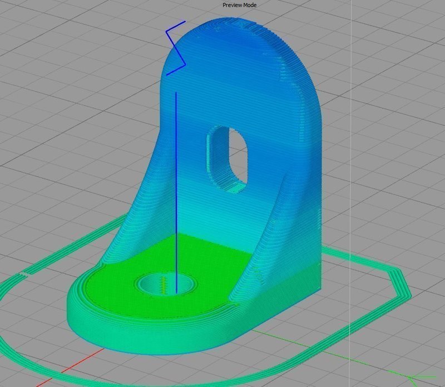Click the "Preview Mode" label
This screenshot has width=445, height=387.
[239, 5]
